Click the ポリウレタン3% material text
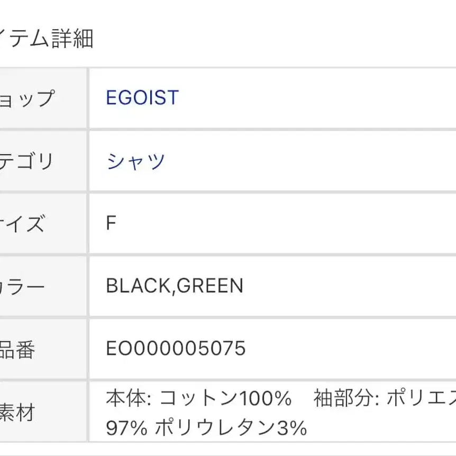Image resolution: width=456 pixels, height=456 pixels. click(x=231, y=427)
